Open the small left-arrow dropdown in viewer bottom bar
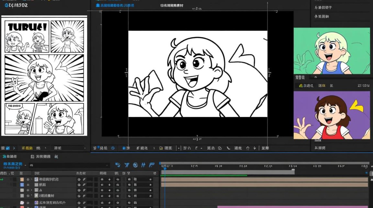 (x=178, y=148)
